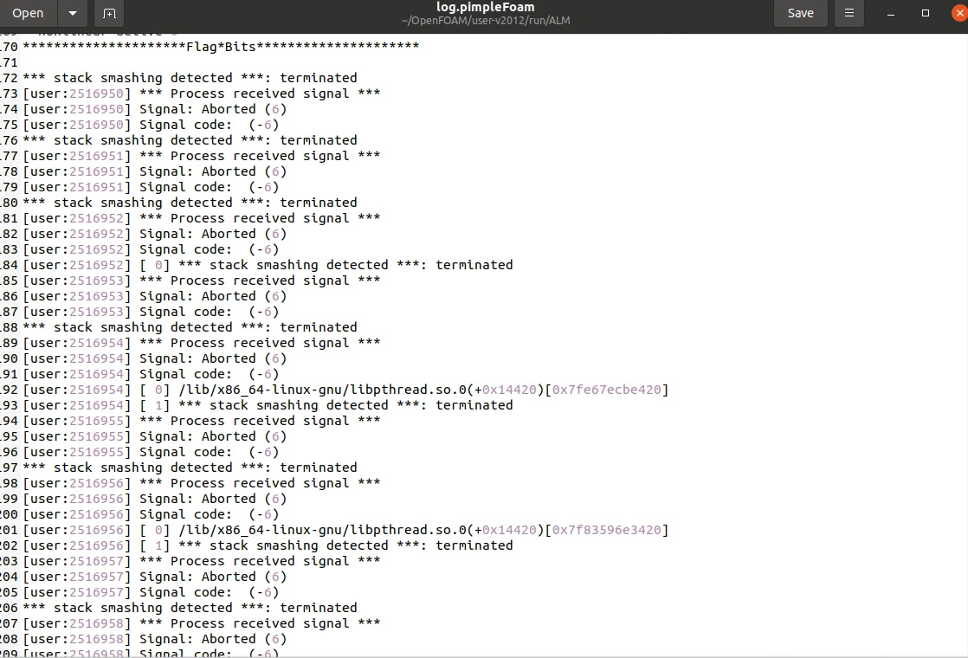Expand the recent files dropdown arrow
This screenshot has height=658, width=968.
(73, 13)
